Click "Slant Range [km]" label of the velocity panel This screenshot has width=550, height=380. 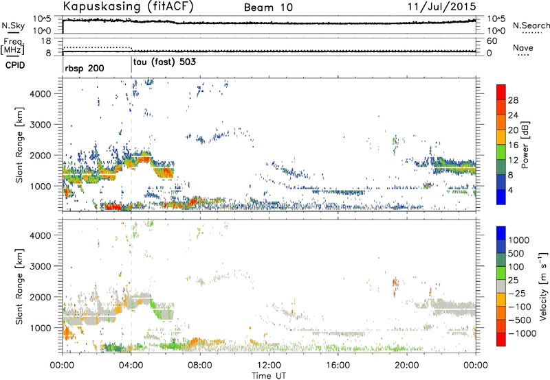(x=19, y=286)
